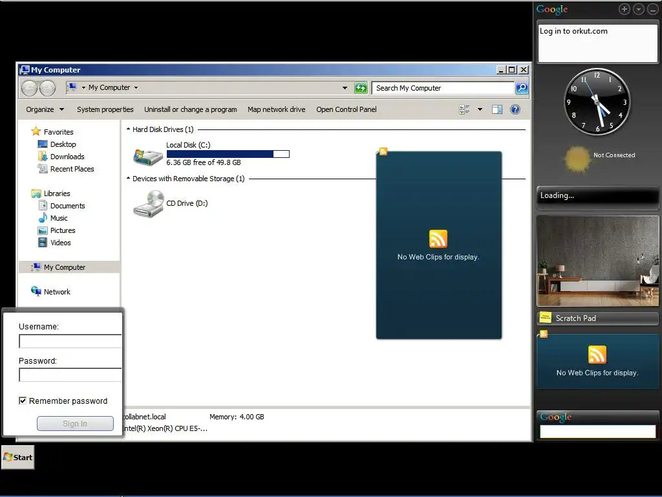Go back using the Explorer back arrow

click(30, 88)
